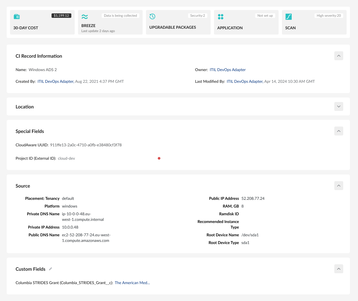Screen dimensions: 358x301
Task: Collapse the Custom Fields section
Action: coord(339,269)
